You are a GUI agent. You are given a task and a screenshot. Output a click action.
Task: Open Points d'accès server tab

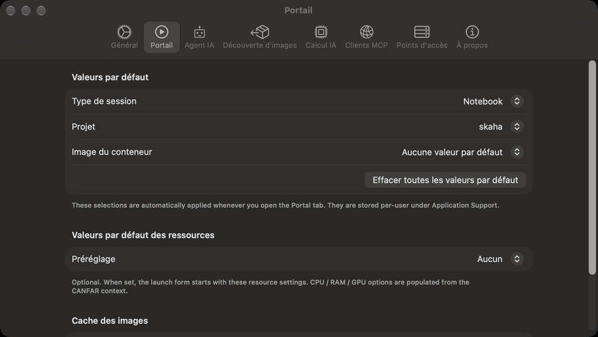pos(422,37)
